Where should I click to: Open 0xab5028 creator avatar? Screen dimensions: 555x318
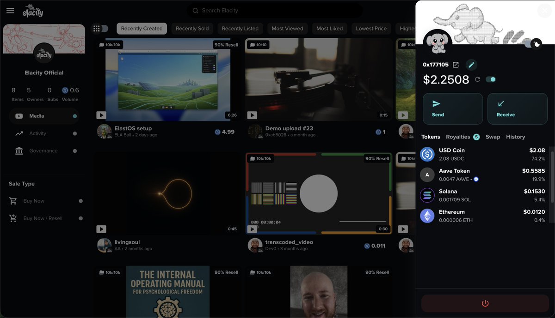tap(255, 132)
